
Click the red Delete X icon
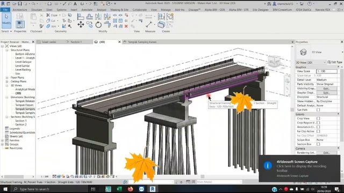(x=126, y=26)
